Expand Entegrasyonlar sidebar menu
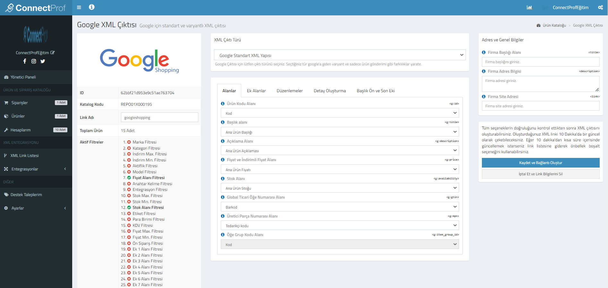Viewport: 608px width, 288px height. tap(36, 169)
